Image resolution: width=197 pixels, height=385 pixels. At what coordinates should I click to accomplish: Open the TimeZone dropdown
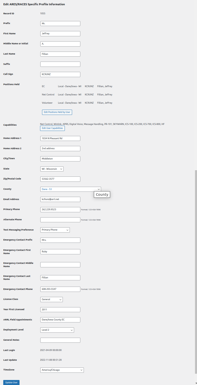pyautogui.click(x=62, y=370)
